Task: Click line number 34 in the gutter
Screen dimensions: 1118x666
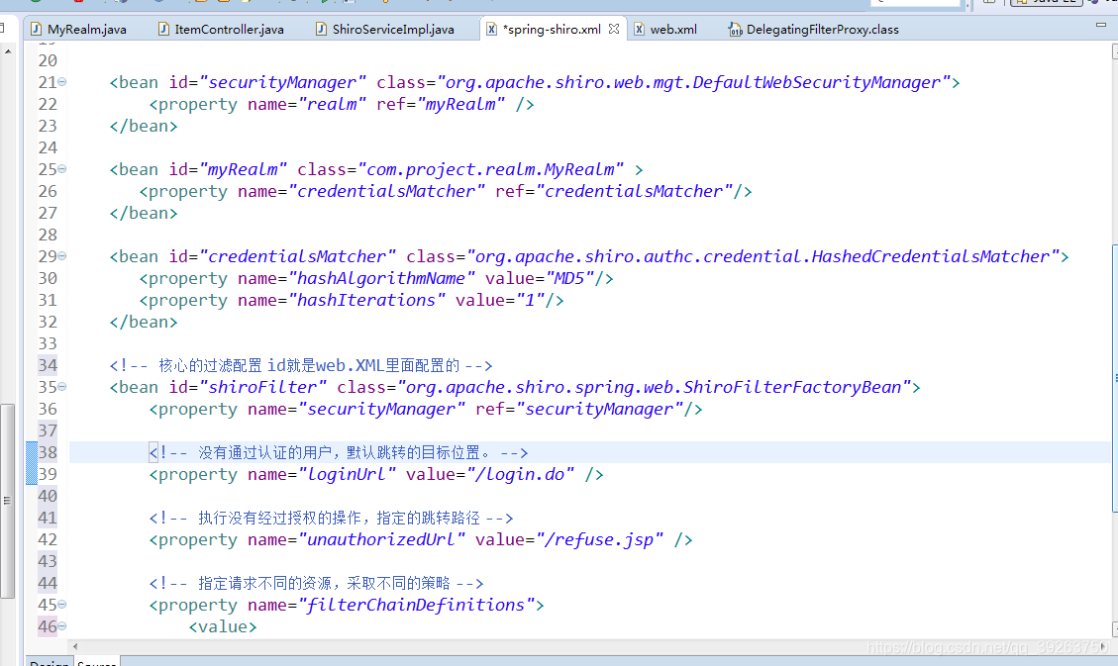Action: 48,365
